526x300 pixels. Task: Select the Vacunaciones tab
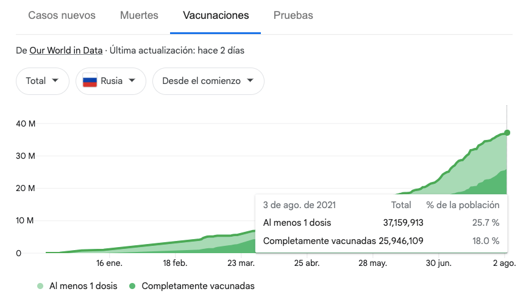[216, 15]
